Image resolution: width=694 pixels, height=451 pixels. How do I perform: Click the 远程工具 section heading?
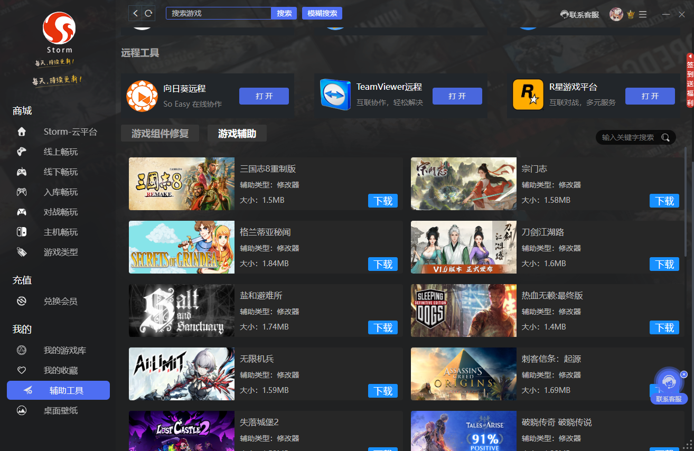(x=140, y=53)
